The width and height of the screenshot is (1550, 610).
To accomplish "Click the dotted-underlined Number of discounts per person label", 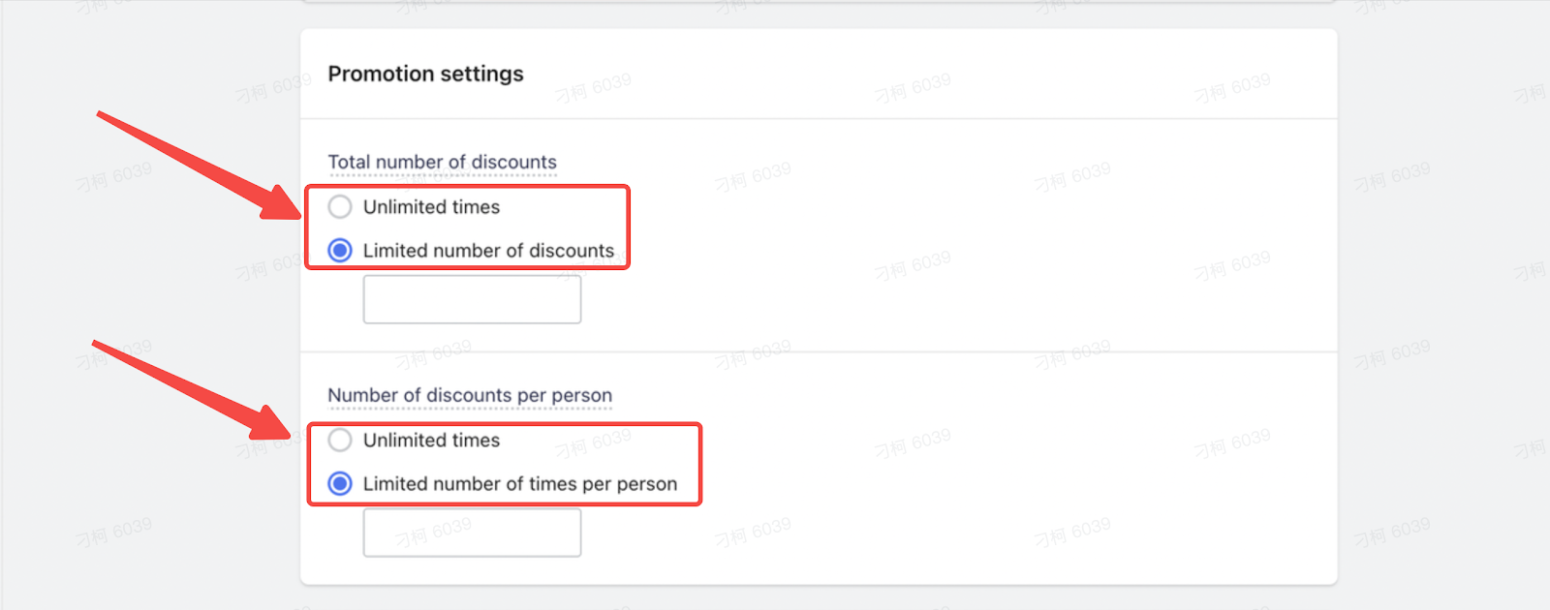I will (x=470, y=395).
